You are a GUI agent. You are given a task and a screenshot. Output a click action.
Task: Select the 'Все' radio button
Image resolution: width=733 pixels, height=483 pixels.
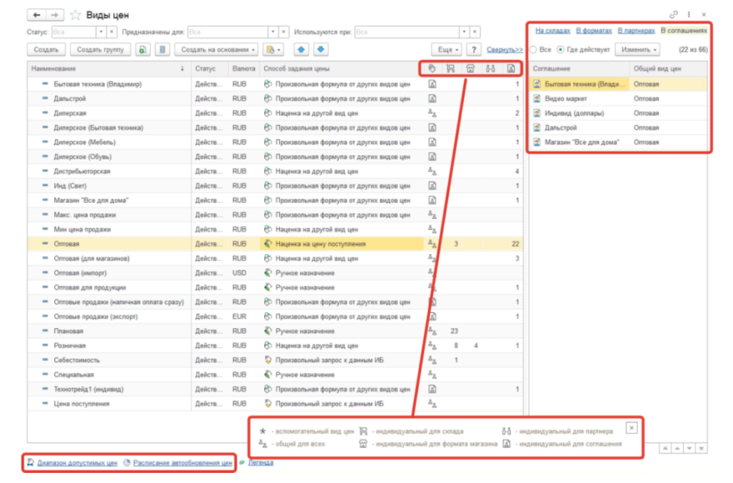[533, 50]
